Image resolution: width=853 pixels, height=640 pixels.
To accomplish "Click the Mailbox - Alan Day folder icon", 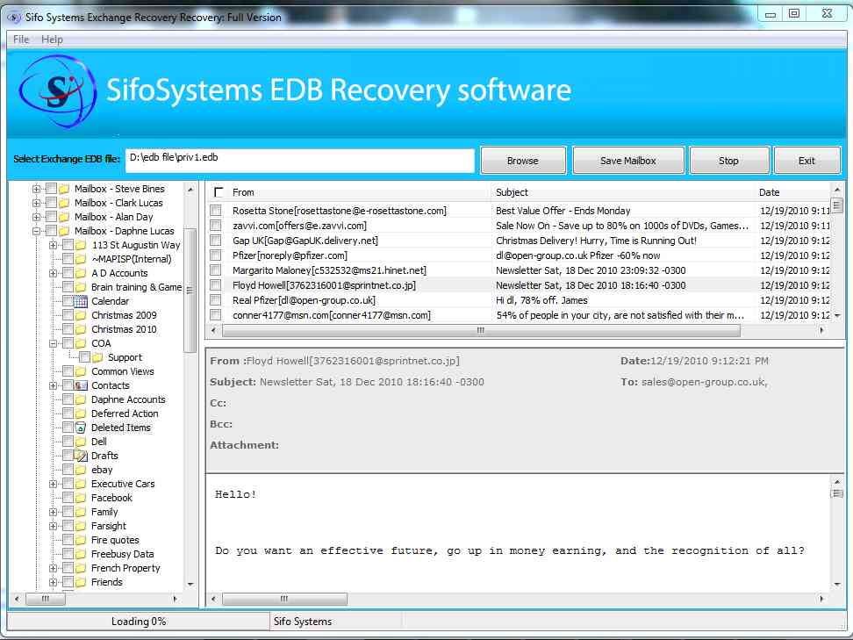I will click(x=64, y=217).
